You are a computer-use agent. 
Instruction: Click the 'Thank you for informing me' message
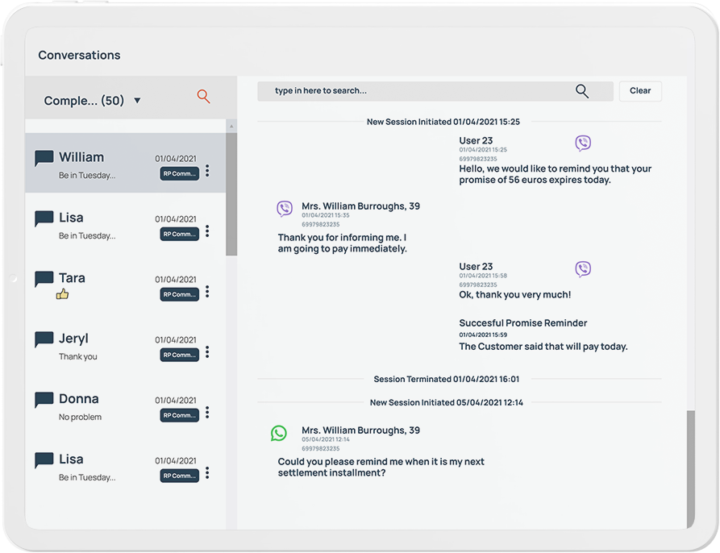(342, 243)
